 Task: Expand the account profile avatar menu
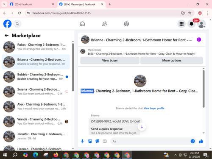point(201,24)
